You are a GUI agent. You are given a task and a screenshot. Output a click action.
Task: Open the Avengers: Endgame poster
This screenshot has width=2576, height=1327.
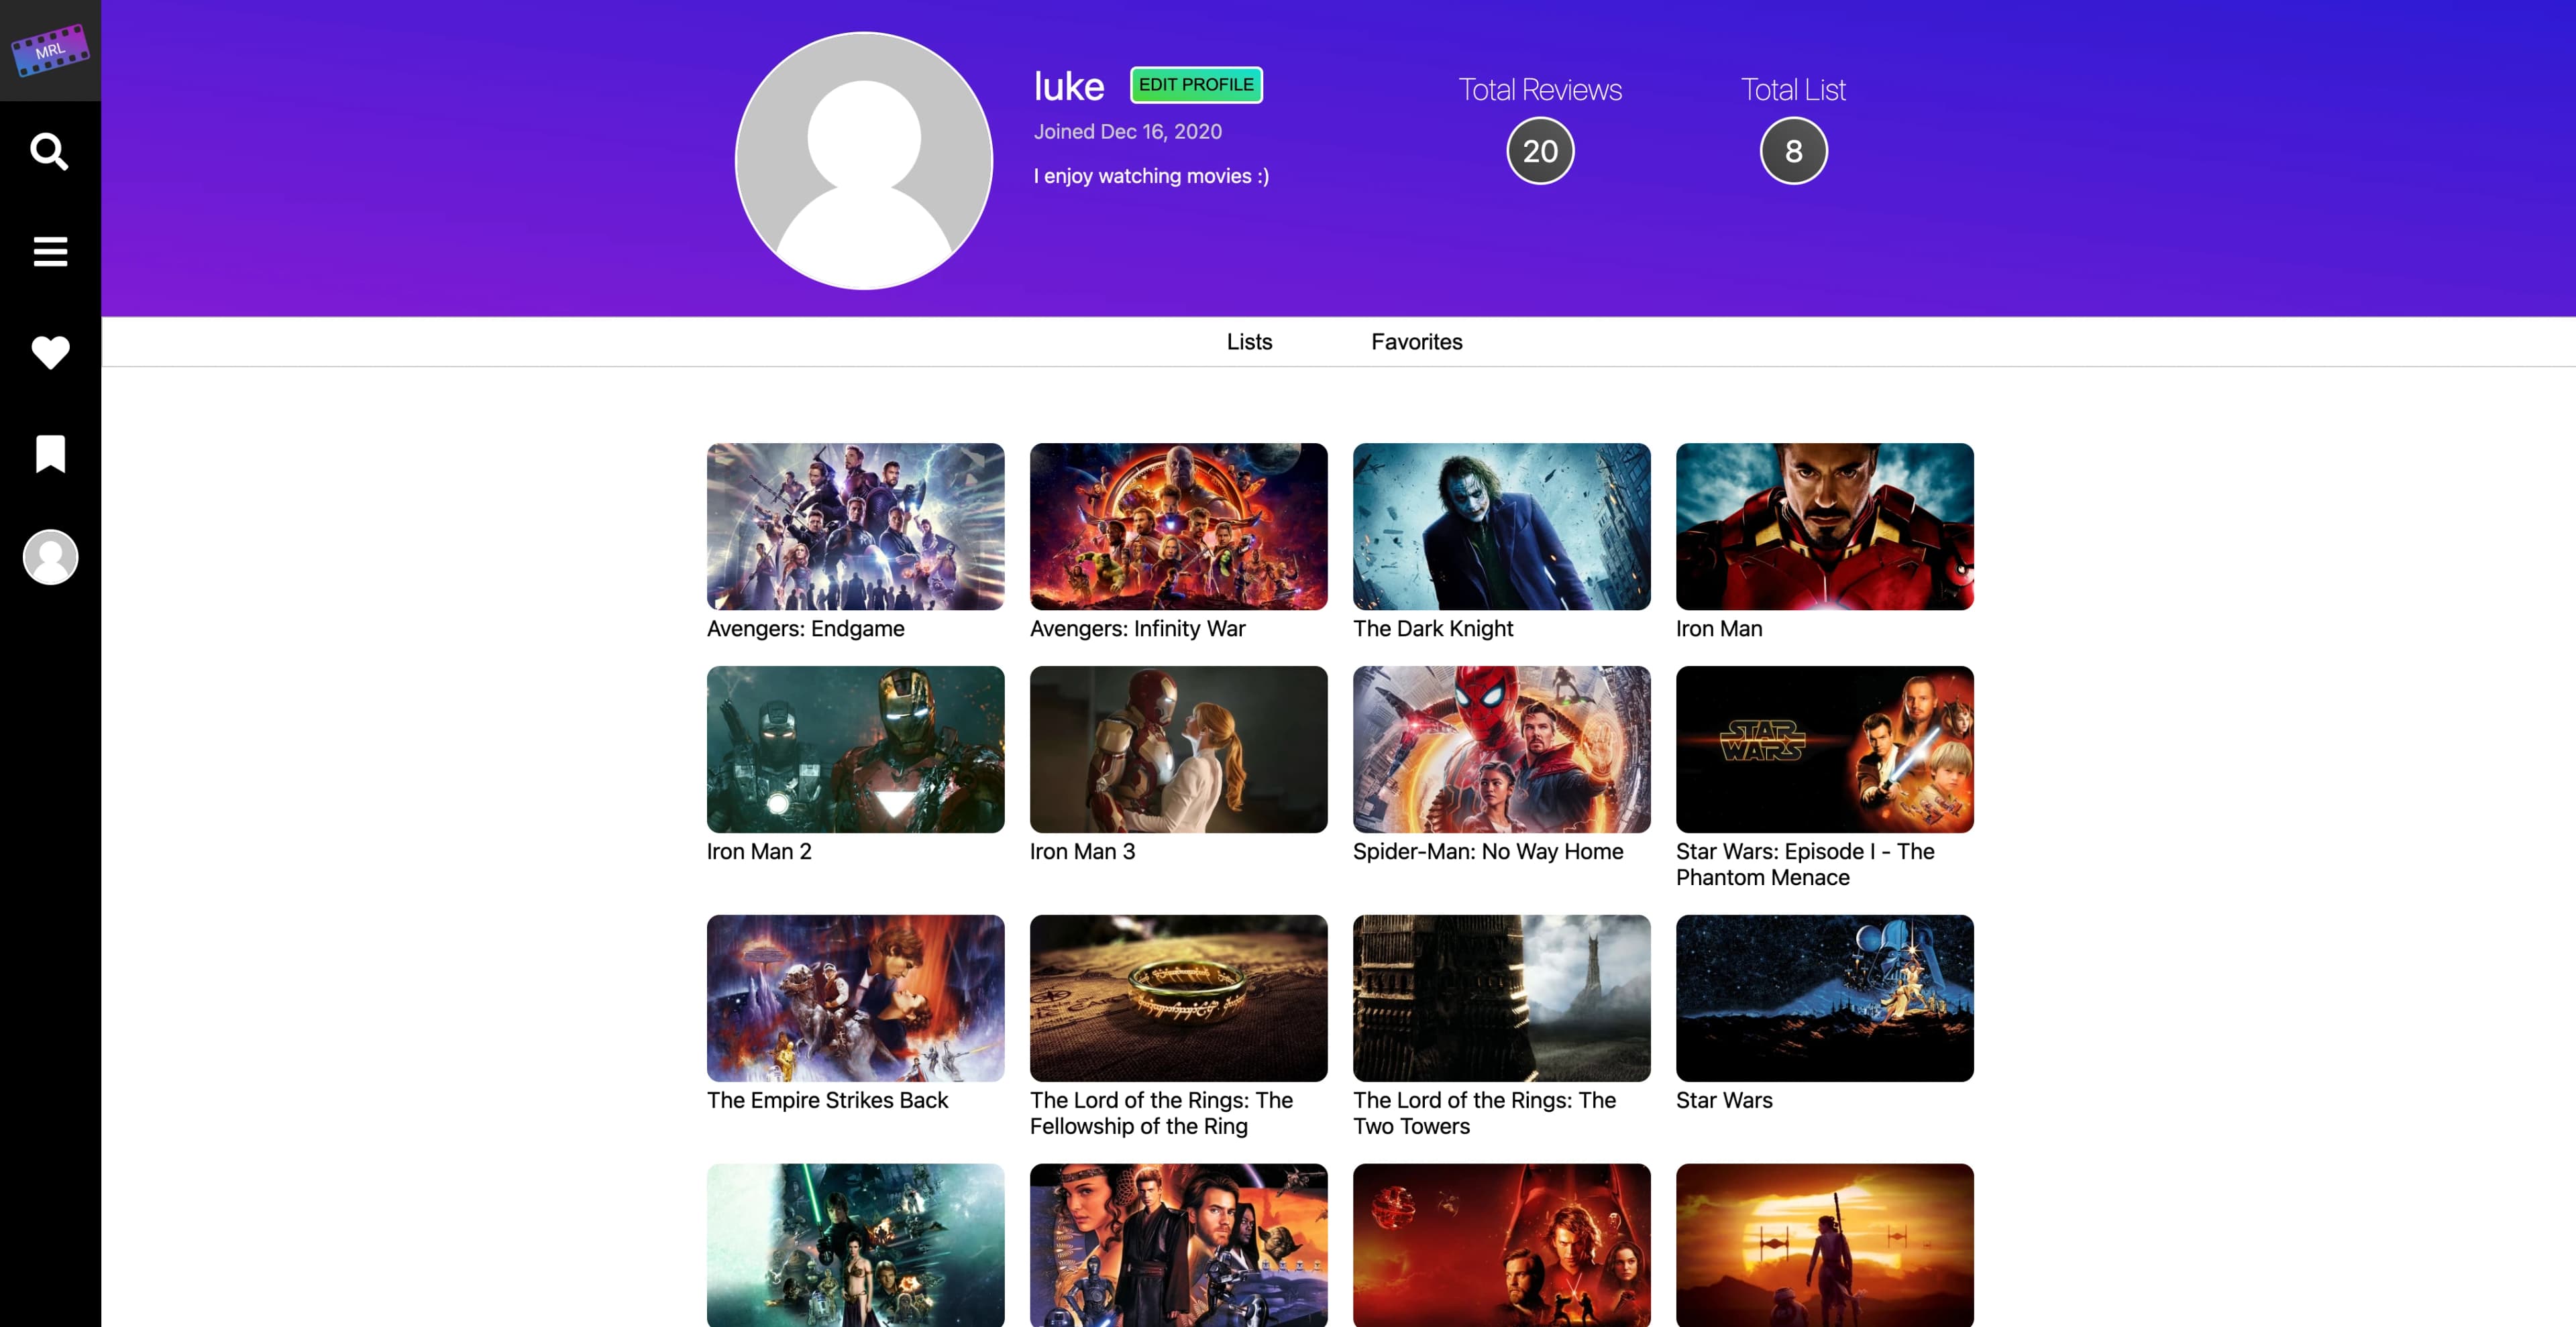(855, 526)
